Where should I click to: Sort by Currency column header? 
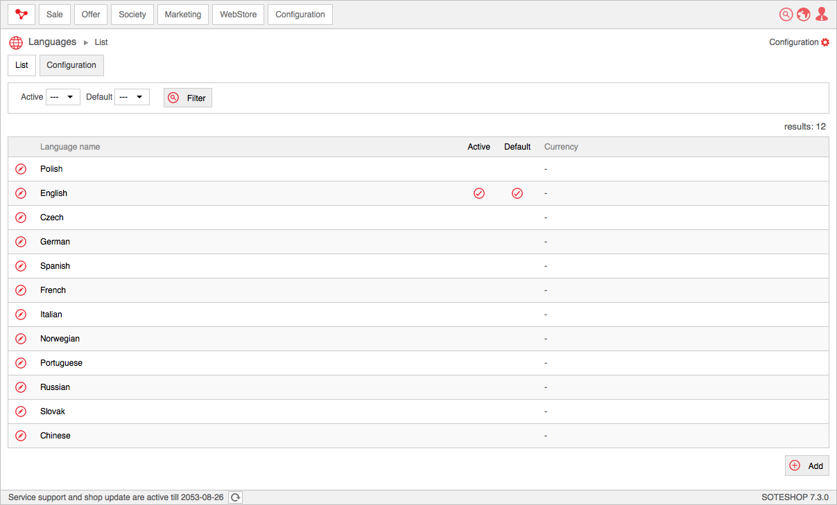(561, 147)
